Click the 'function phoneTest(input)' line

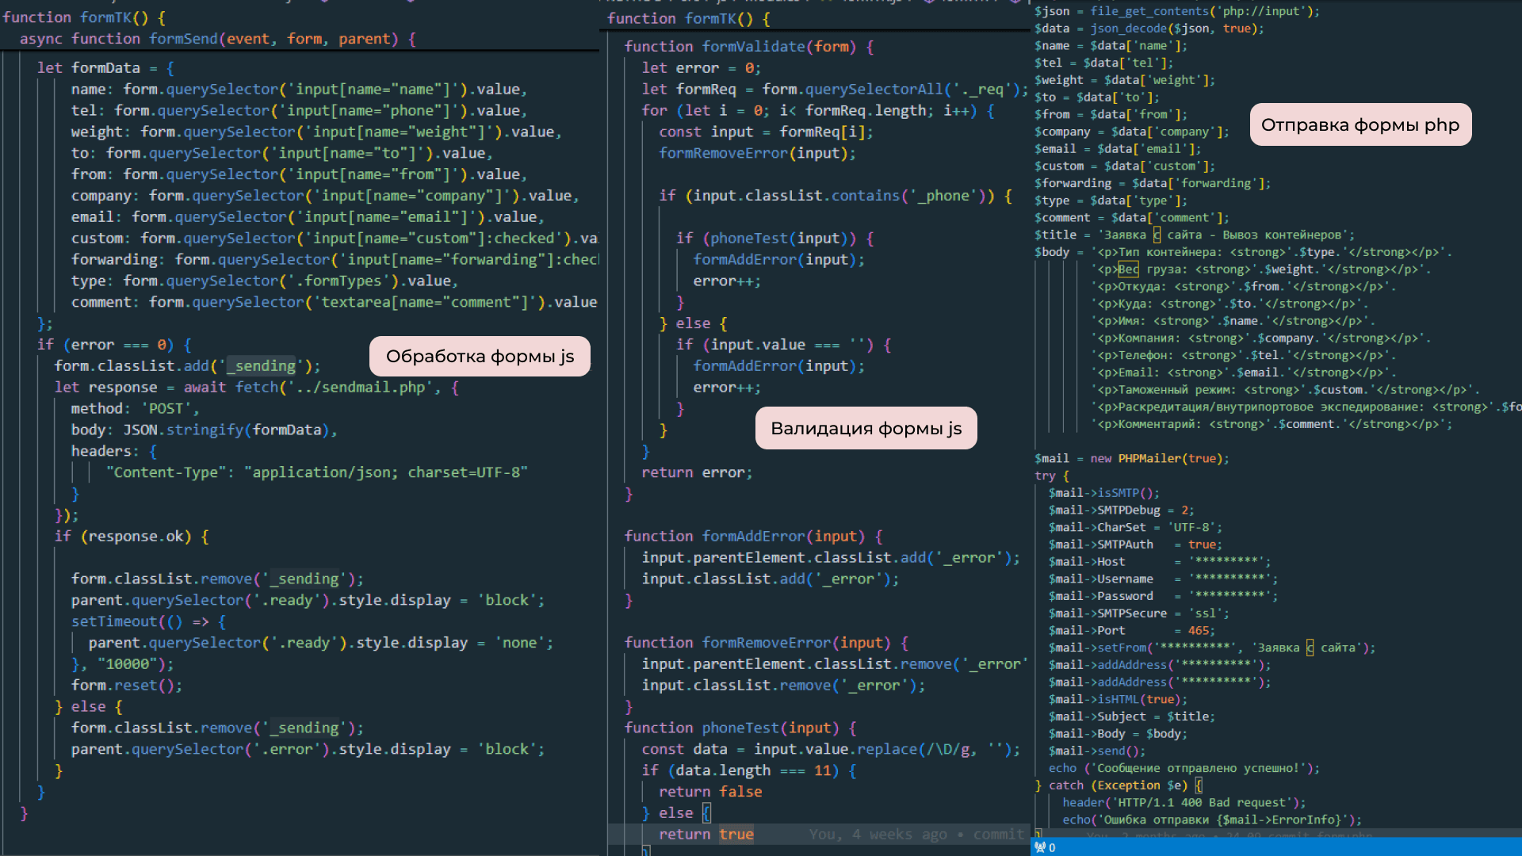click(741, 728)
